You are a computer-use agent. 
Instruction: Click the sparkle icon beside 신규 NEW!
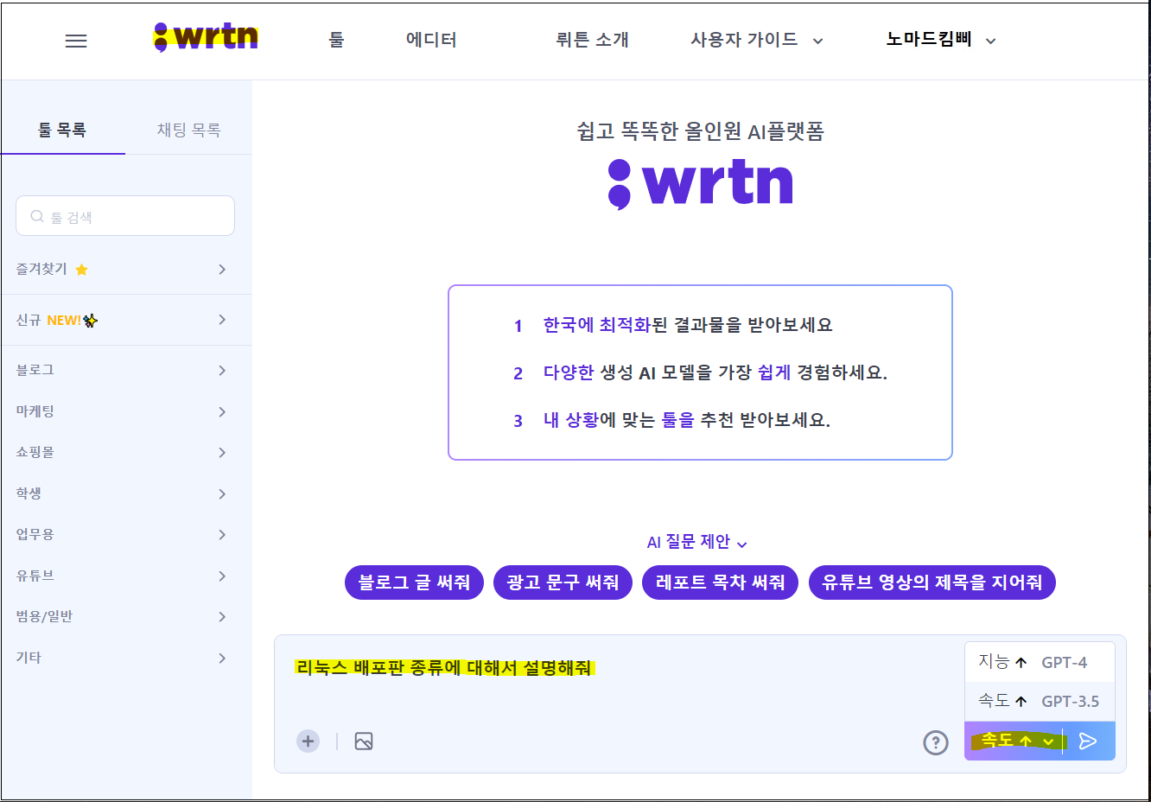click(x=92, y=319)
